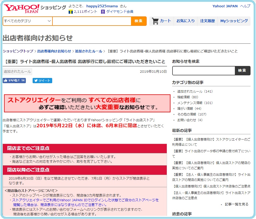Screen dimensions: 256x219
Task: Open article ストアクリエイターのご利用停止について
Action: click(211, 142)
